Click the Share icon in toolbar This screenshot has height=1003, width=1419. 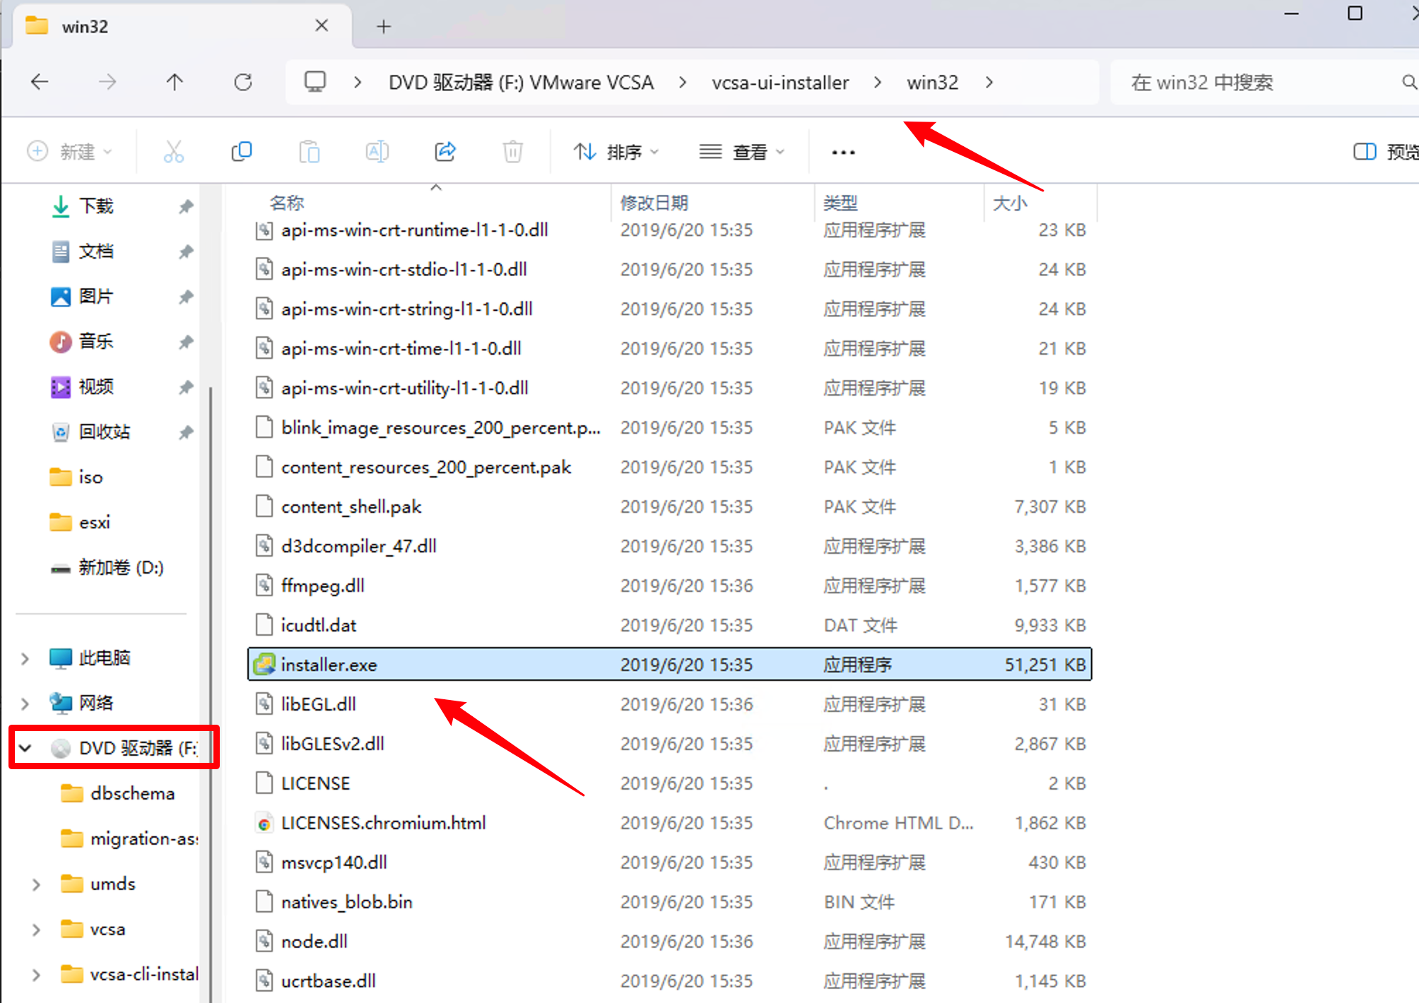(445, 151)
